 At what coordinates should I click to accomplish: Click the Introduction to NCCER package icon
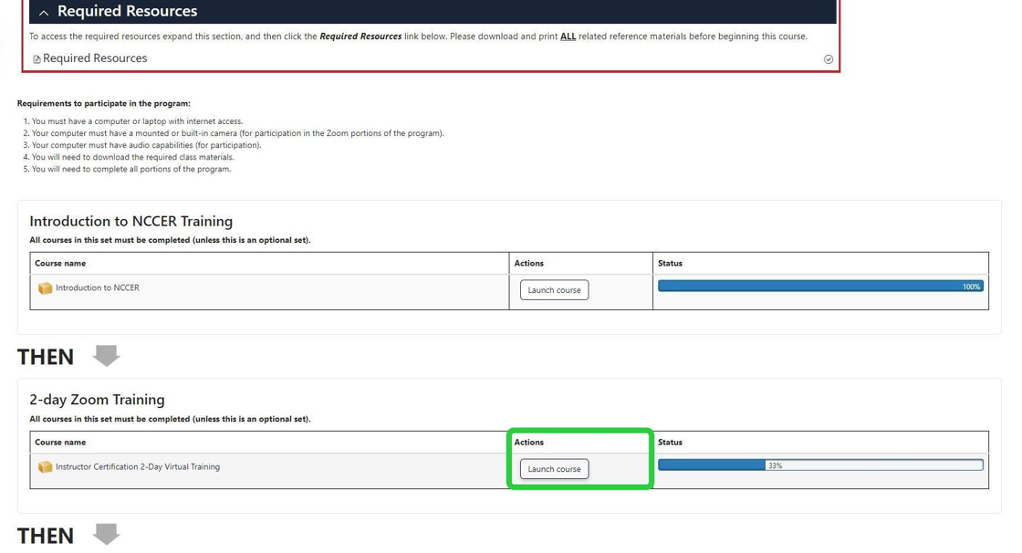tap(45, 288)
